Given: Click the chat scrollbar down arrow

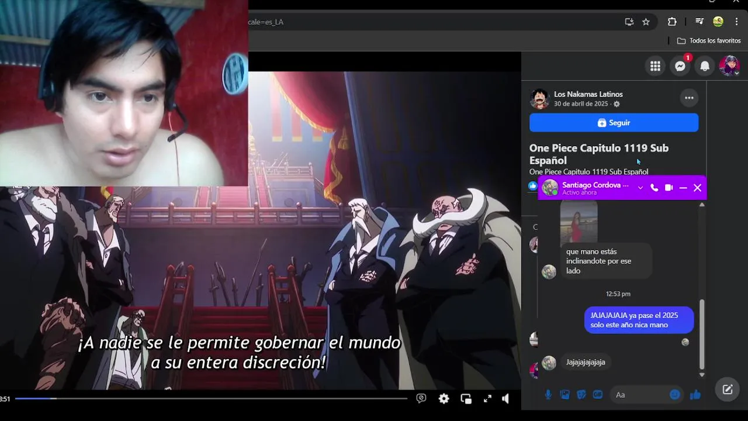Looking at the screenshot, I should 702,375.
